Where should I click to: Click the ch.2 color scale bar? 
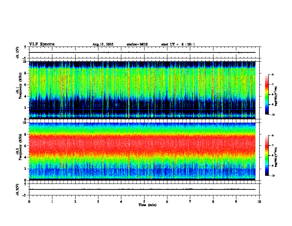(x=267, y=155)
